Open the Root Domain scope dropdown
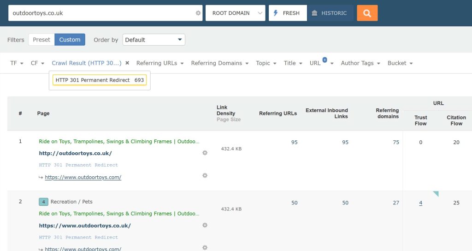 [236, 13]
